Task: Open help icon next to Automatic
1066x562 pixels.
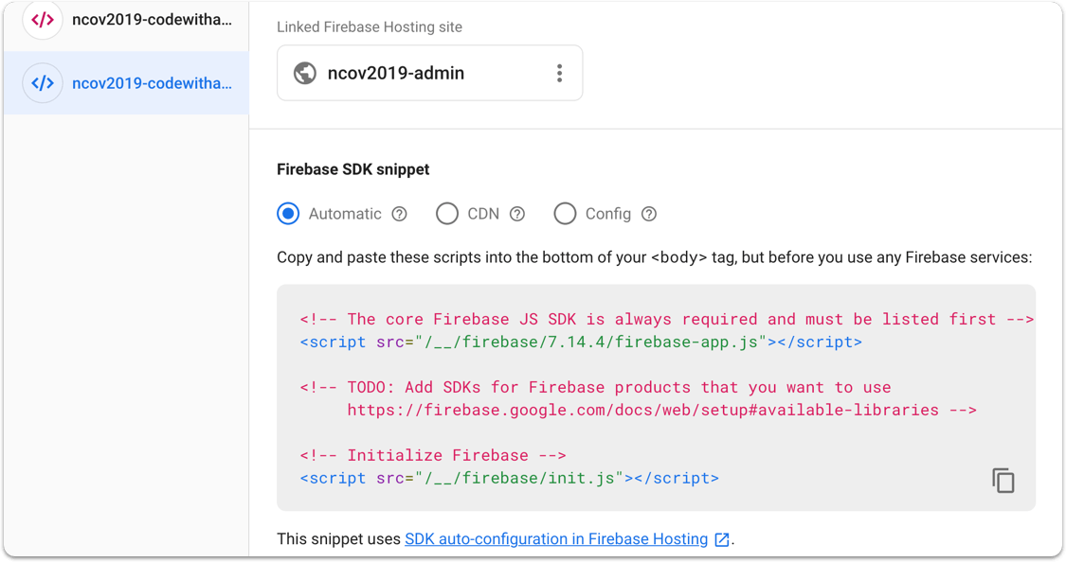Action: tap(399, 215)
